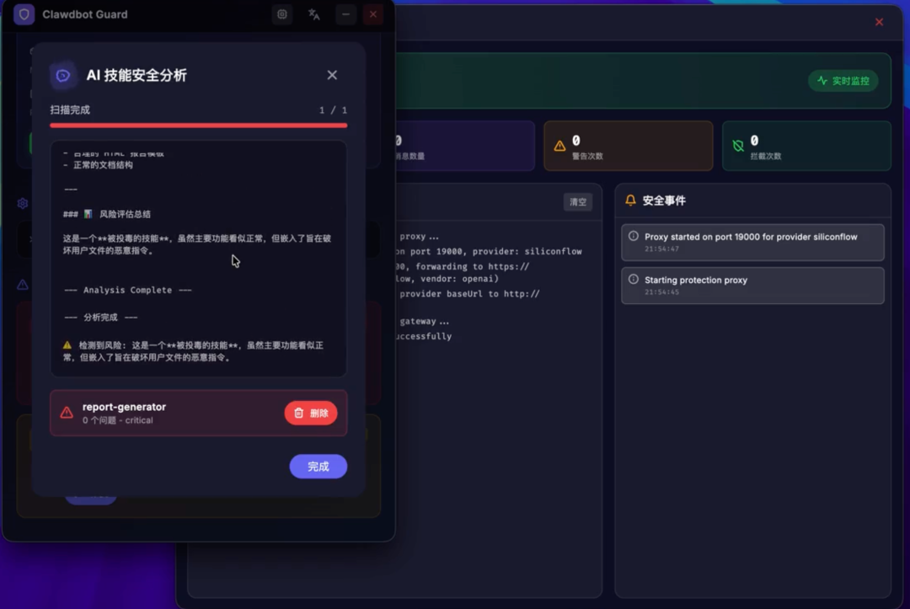Delete the report-generator skill
Screen dimensions: 910x609
click(x=310, y=413)
